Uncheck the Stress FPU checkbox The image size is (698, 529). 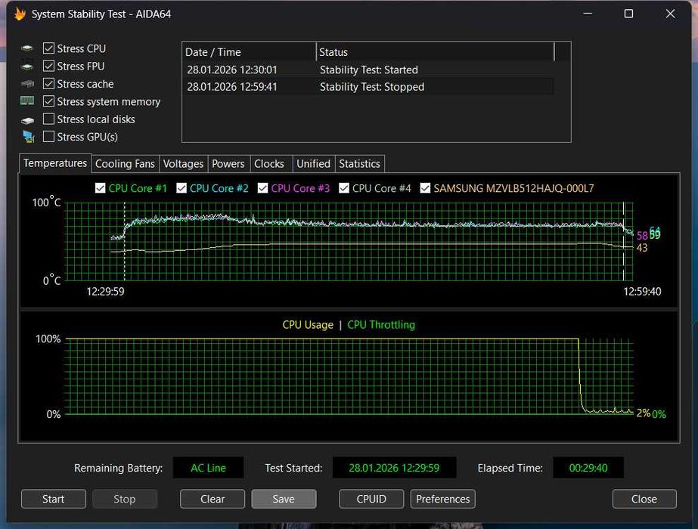(x=48, y=66)
